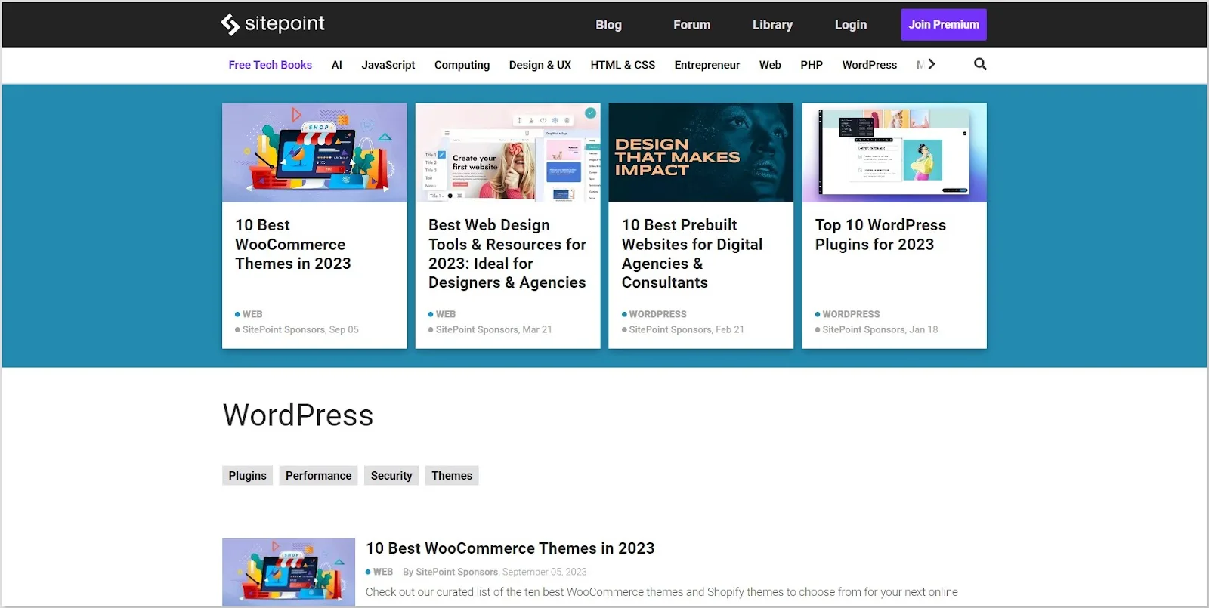Click 'SitePoint Sponsors' author in article list
This screenshot has width=1209, height=608.
click(456, 572)
